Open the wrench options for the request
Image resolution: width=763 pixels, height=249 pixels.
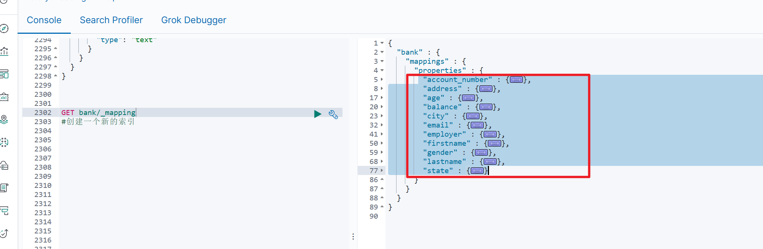coord(333,114)
